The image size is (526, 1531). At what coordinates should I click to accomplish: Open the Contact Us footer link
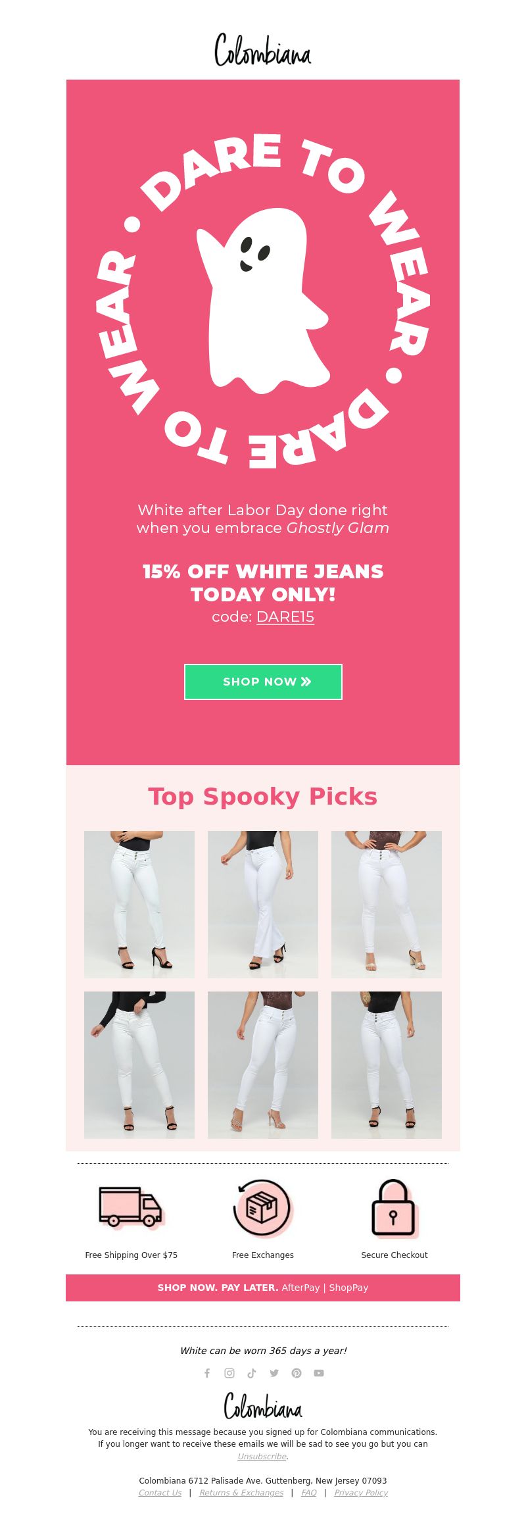160,1492
